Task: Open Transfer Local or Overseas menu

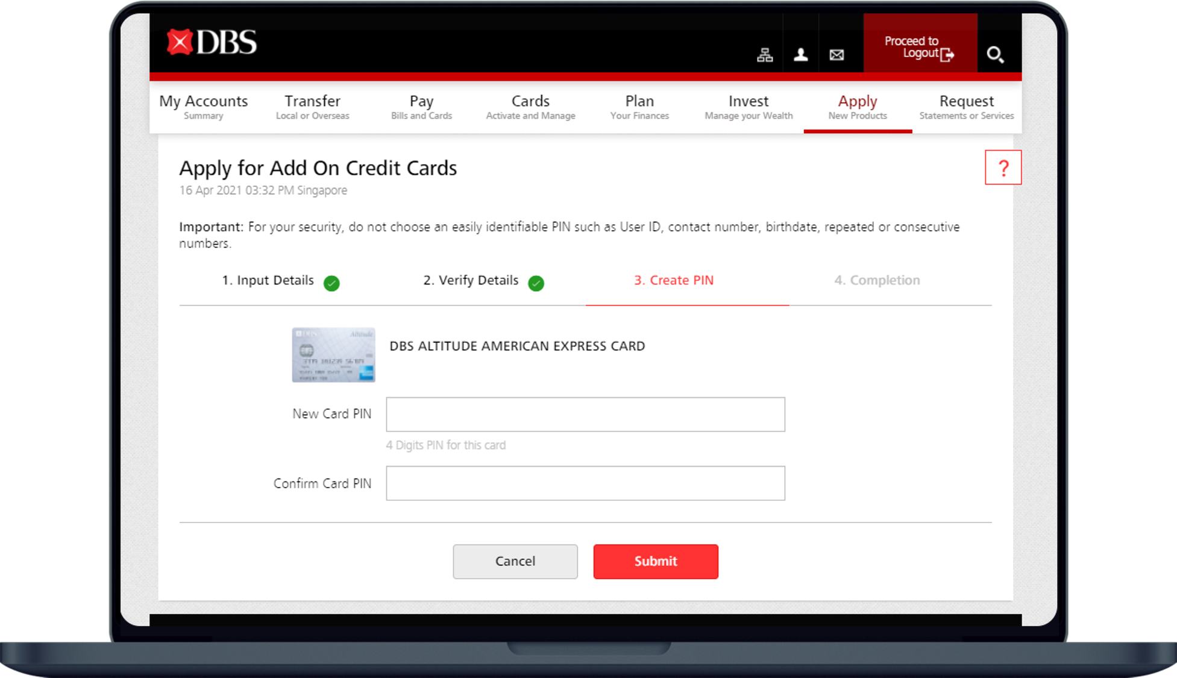Action: (312, 107)
